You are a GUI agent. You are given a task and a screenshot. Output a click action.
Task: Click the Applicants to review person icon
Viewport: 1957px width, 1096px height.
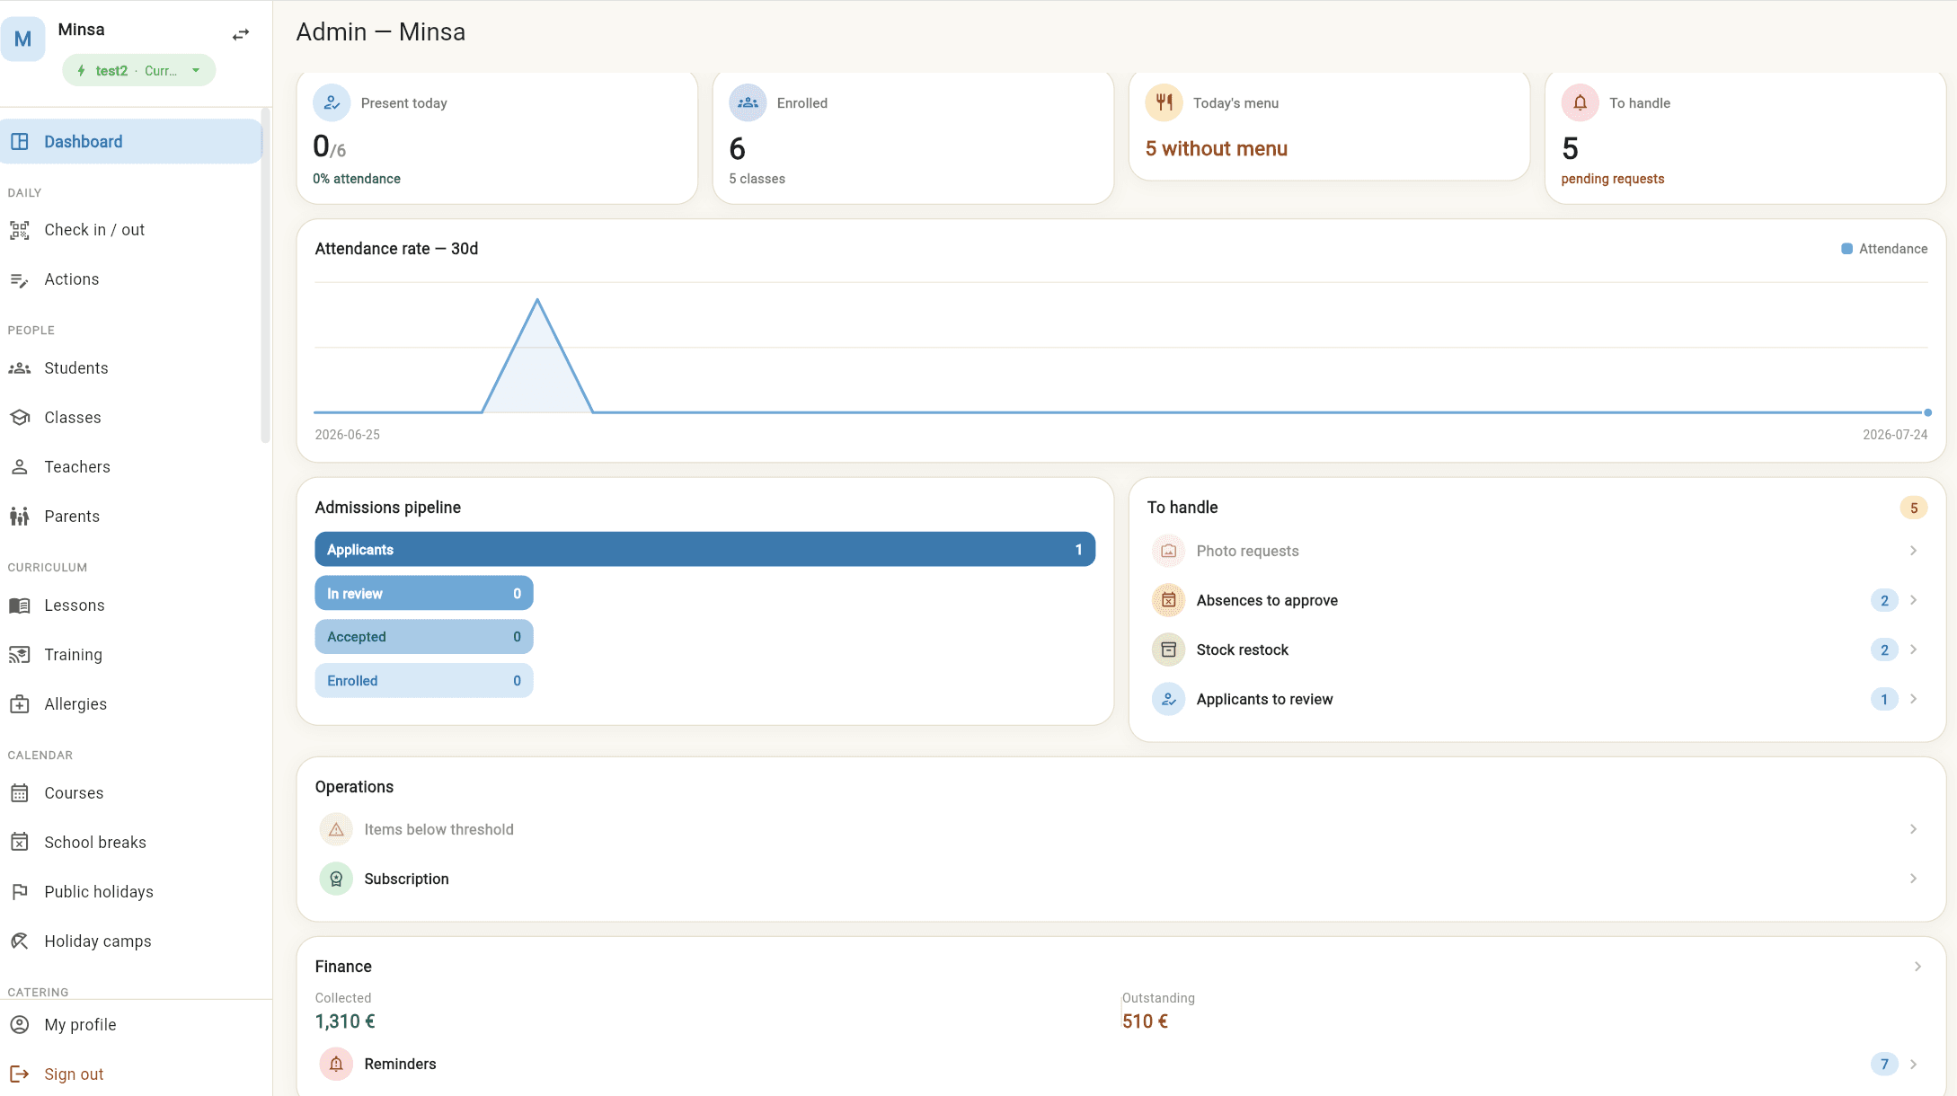[1168, 699]
